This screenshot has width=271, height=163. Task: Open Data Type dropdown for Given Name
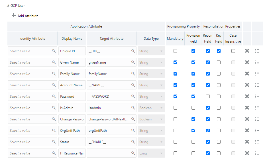point(151,62)
